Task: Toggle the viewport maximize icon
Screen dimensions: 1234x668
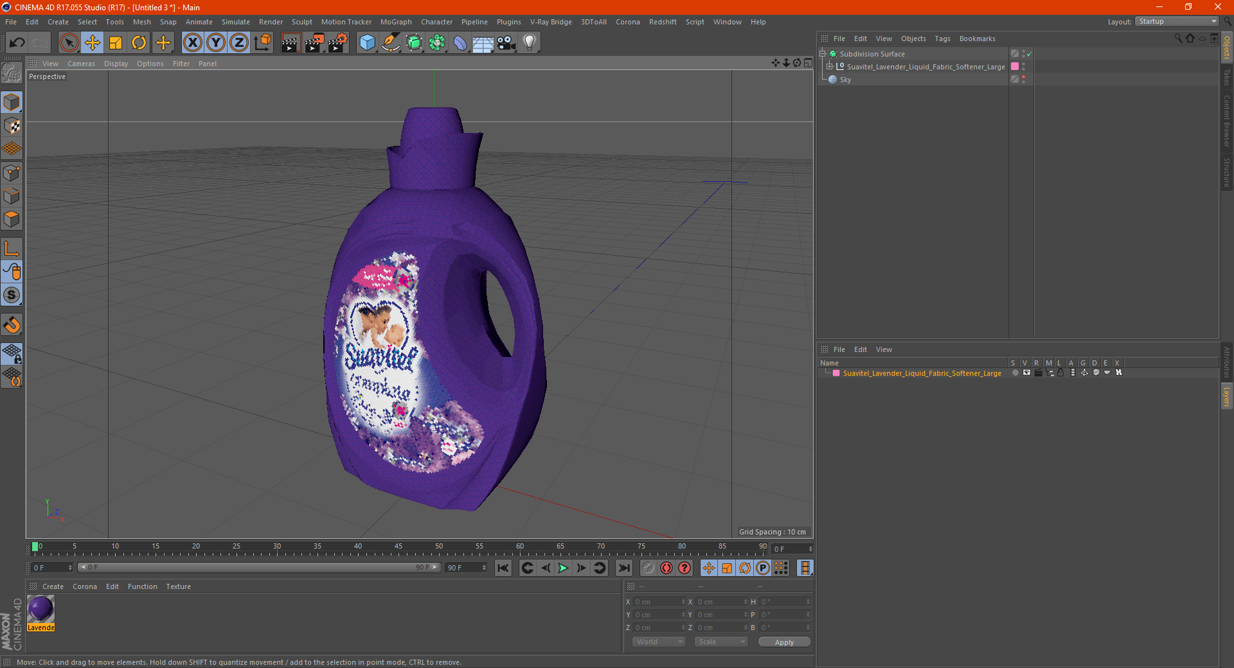Action: pyautogui.click(x=808, y=63)
